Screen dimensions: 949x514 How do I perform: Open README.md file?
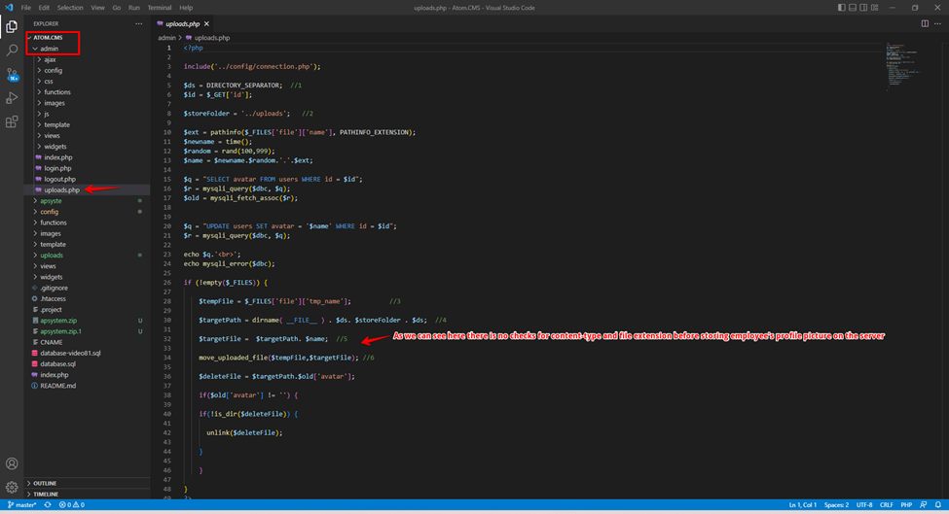tap(87, 386)
